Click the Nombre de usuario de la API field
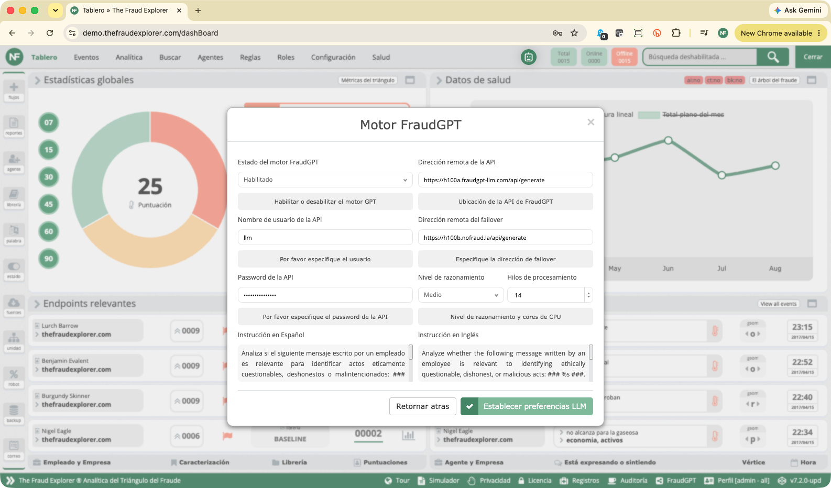Image resolution: width=831 pixels, height=488 pixels. tap(325, 237)
